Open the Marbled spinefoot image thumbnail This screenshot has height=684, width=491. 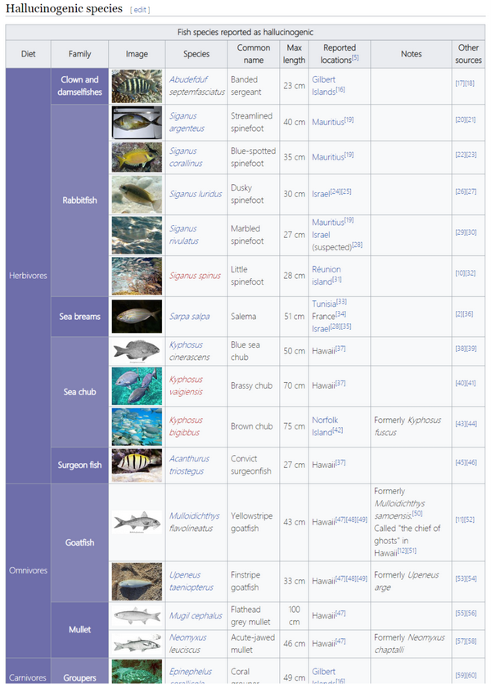coord(137,235)
